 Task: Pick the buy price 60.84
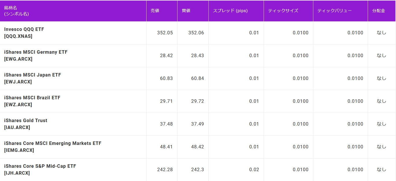[x=198, y=78]
